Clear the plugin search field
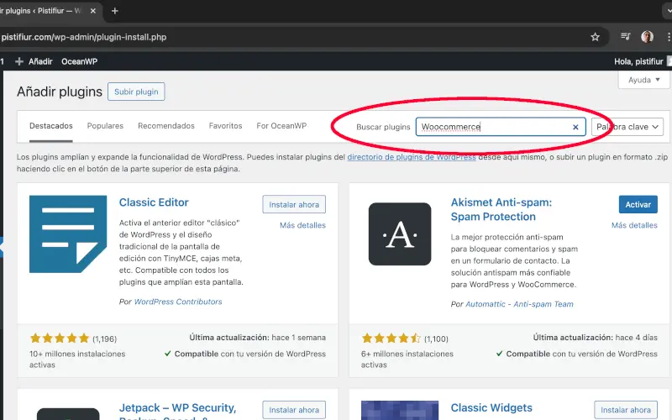This screenshot has height=420, width=672. tap(575, 127)
